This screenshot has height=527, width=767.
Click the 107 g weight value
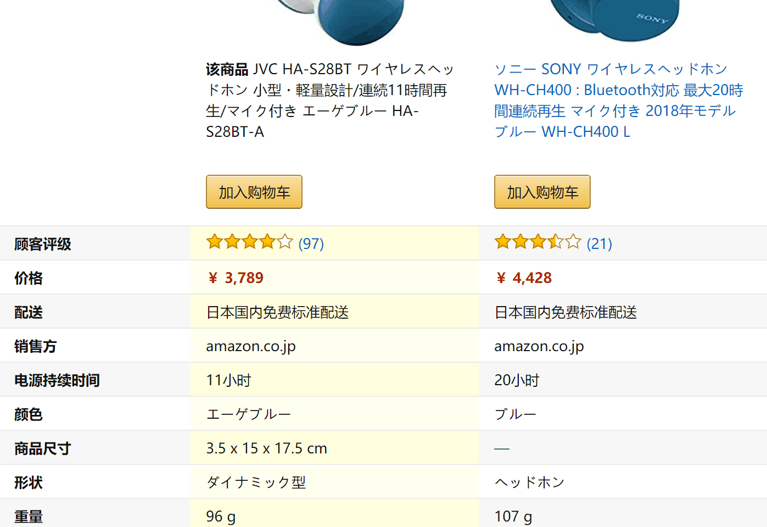click(513, 517)
